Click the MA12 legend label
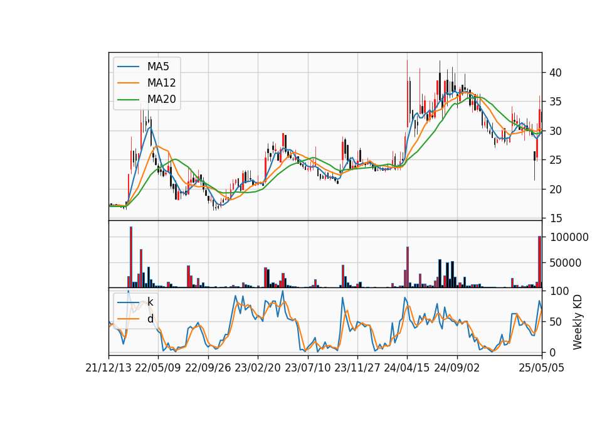602x433 pixels. pyautogui.click(x=161, y=83)
